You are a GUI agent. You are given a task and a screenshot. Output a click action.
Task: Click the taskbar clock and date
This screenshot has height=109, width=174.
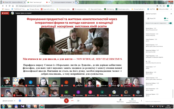(168, 107)
